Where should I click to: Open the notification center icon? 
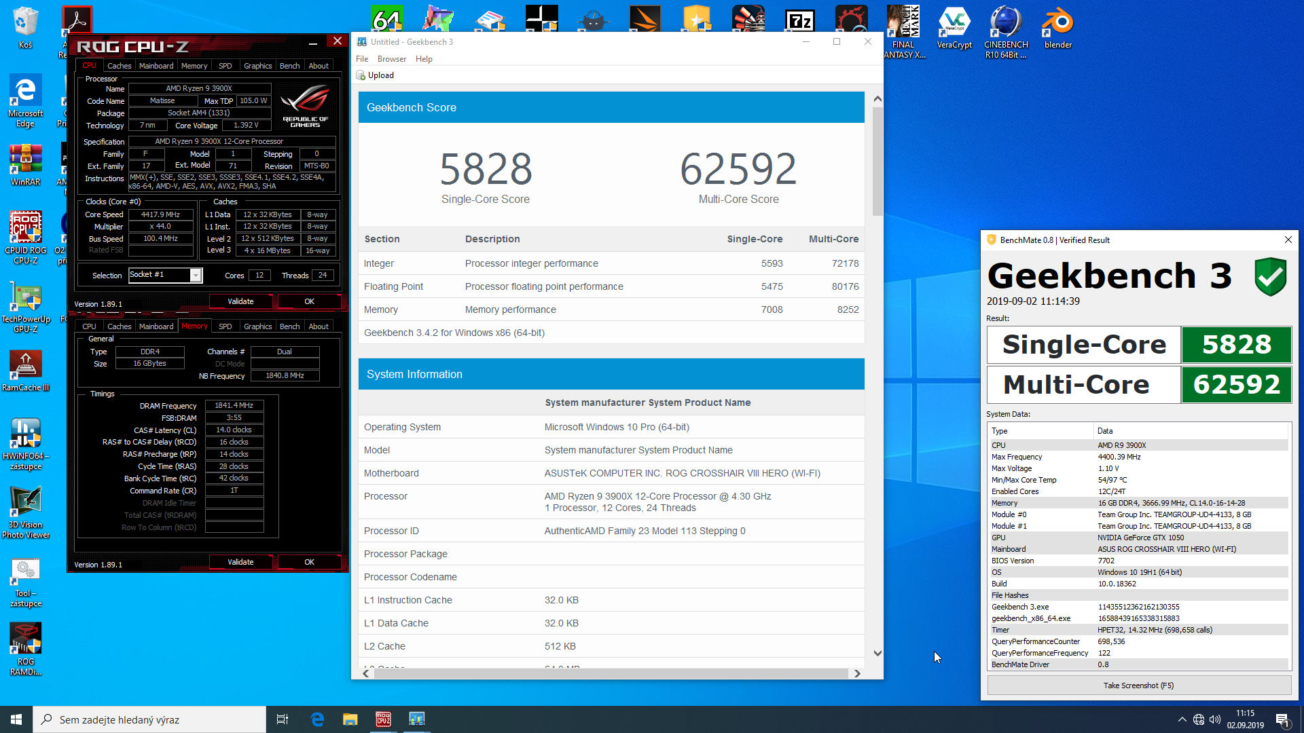(x=1283, y=719)
